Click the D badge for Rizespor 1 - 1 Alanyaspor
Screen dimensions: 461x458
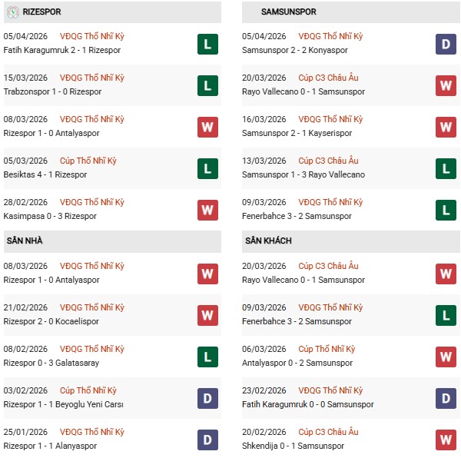click(207, 440)
